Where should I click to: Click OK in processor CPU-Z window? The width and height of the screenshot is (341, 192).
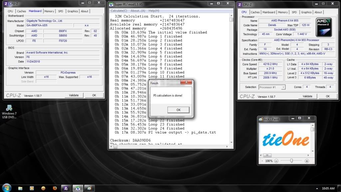coord(328,96)
